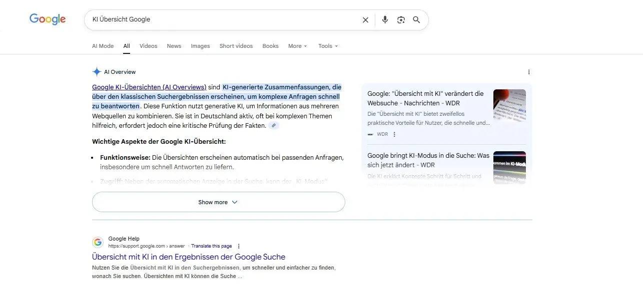Click the Translate this page link
The height and width of the screenshot is (292, 643).
(212, 246)
